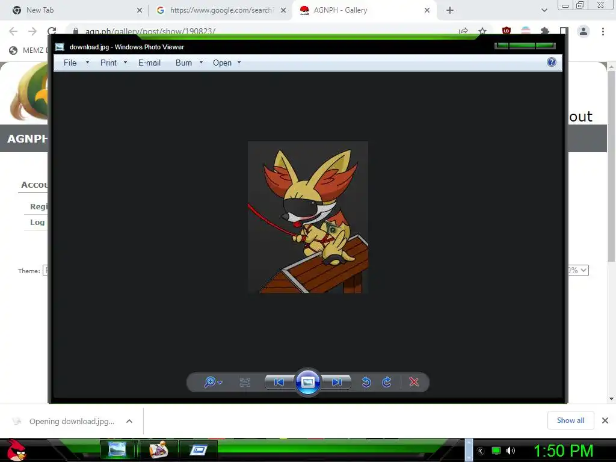Viewport: 616px width, 462px height.
Task: Reload the current page
Action: click(x=52, y=31)
